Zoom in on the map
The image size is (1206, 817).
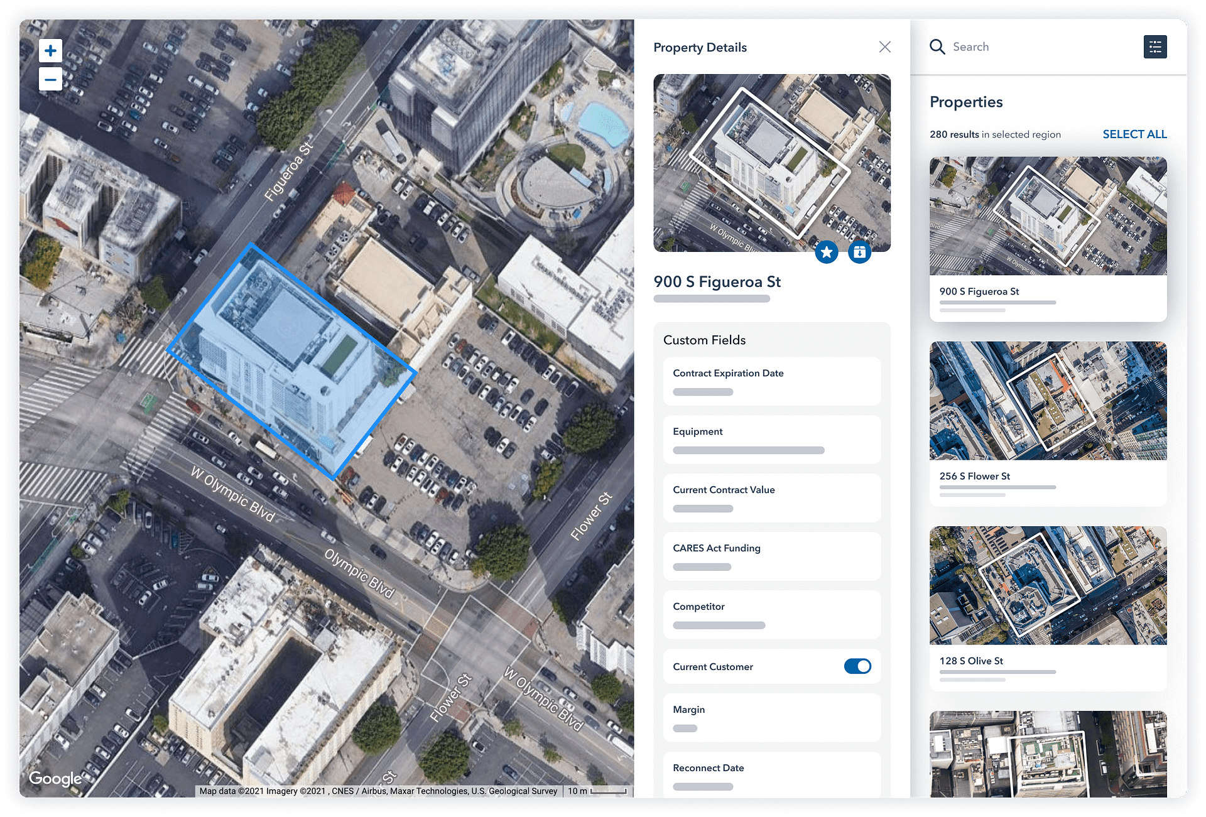(50, 51)
